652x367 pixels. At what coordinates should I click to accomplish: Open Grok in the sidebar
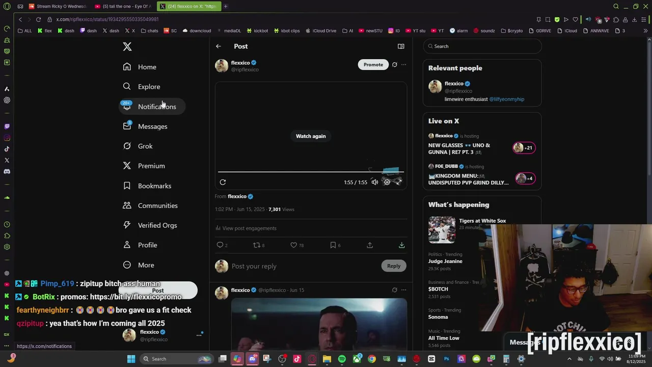138,146
